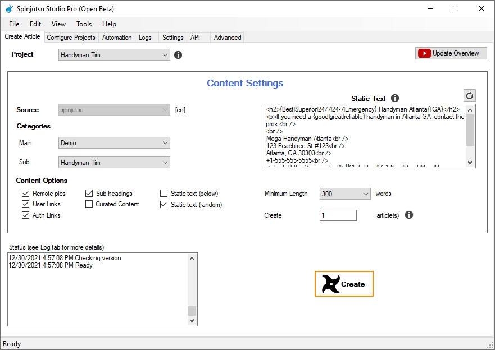Uncheck the Sub-headings option

[89, 194]
